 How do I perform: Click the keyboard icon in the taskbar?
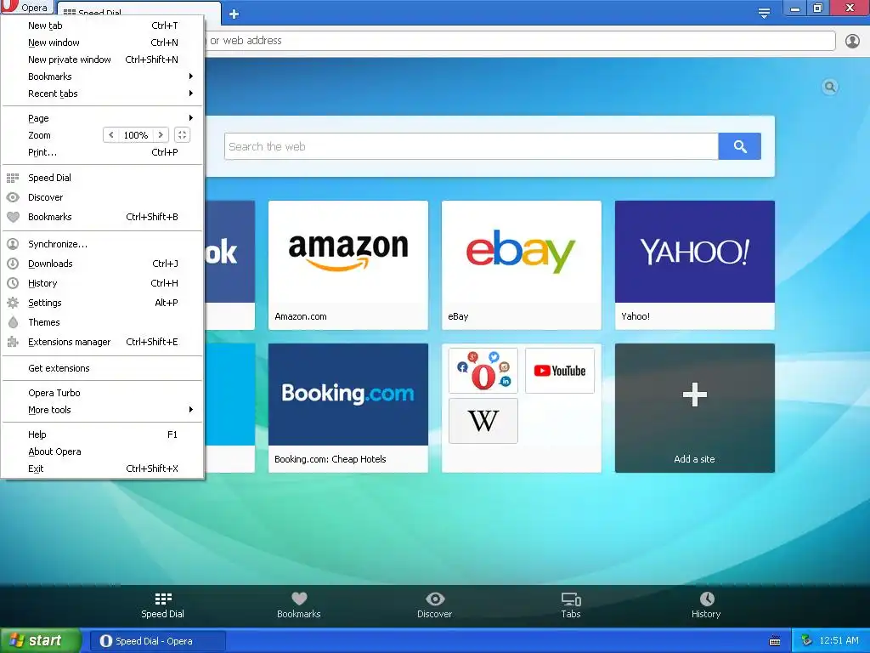(775, 641)
